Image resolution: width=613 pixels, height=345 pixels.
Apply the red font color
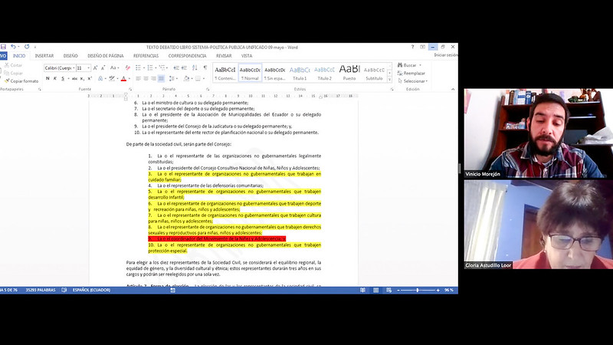pos(123,79)
